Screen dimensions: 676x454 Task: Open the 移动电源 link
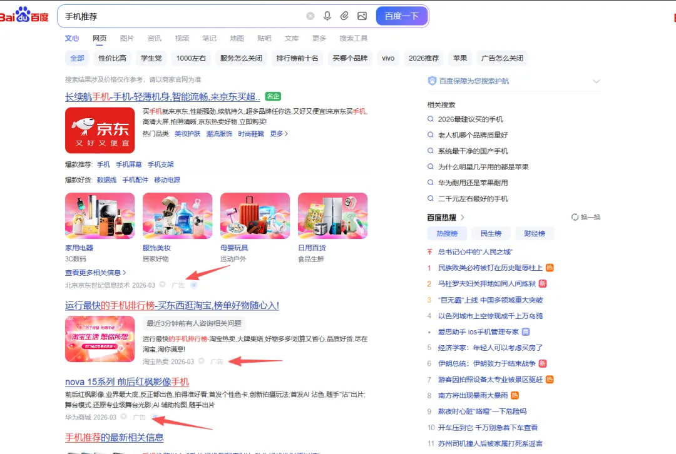tap(167, 180)
